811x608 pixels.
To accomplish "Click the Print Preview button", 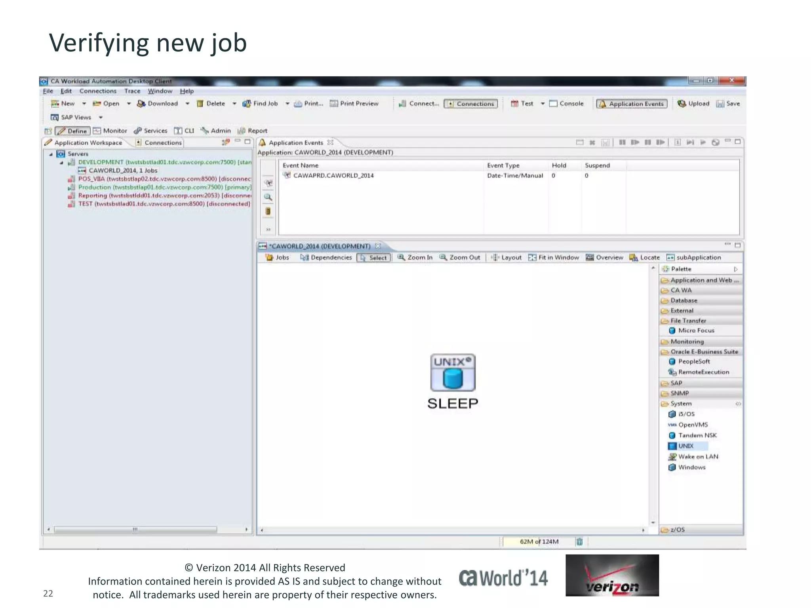I will 354,104.
